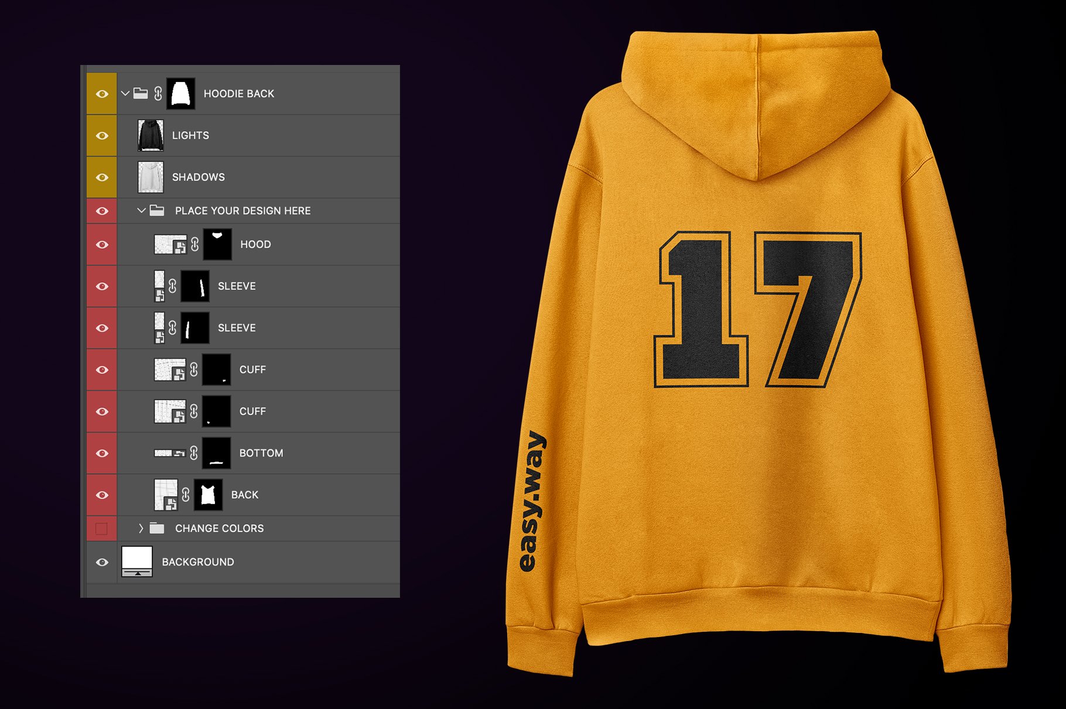1066x709 pixels.
Task: Show the hidden CHANGE COLORS group
Action: [x=101, y=529]
